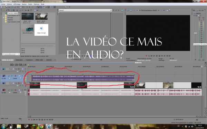Open the Fichier menu
Image resolution: width=207 pixels, height=129 pixels.
[3, 4]
